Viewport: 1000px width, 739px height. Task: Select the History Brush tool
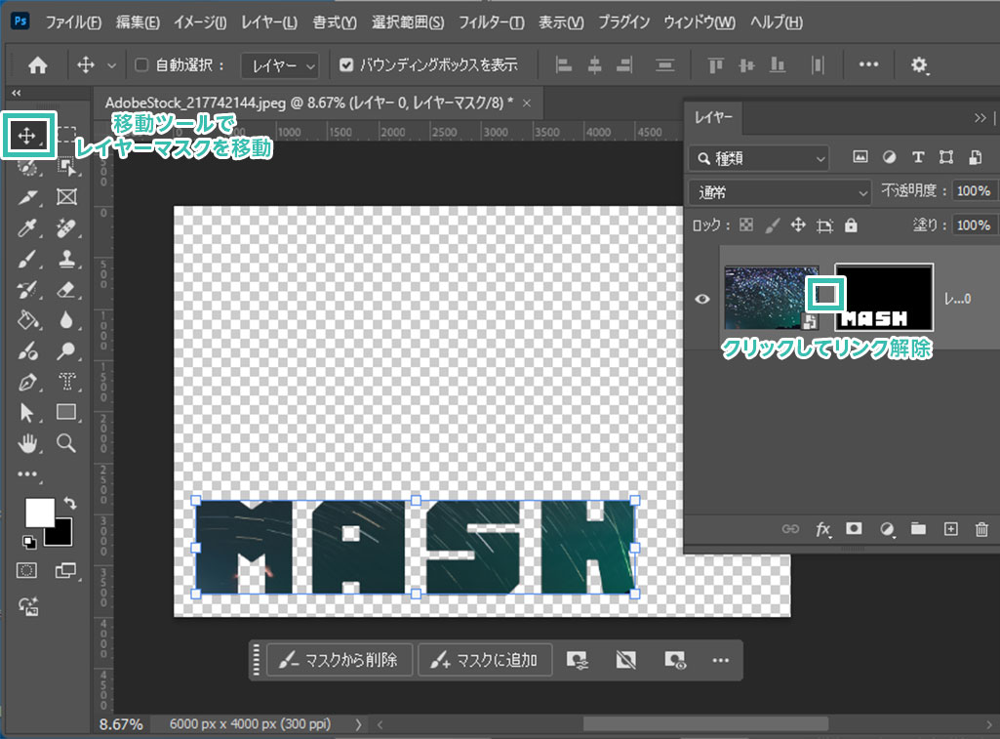pyautogui.click(x=26, y=289)
